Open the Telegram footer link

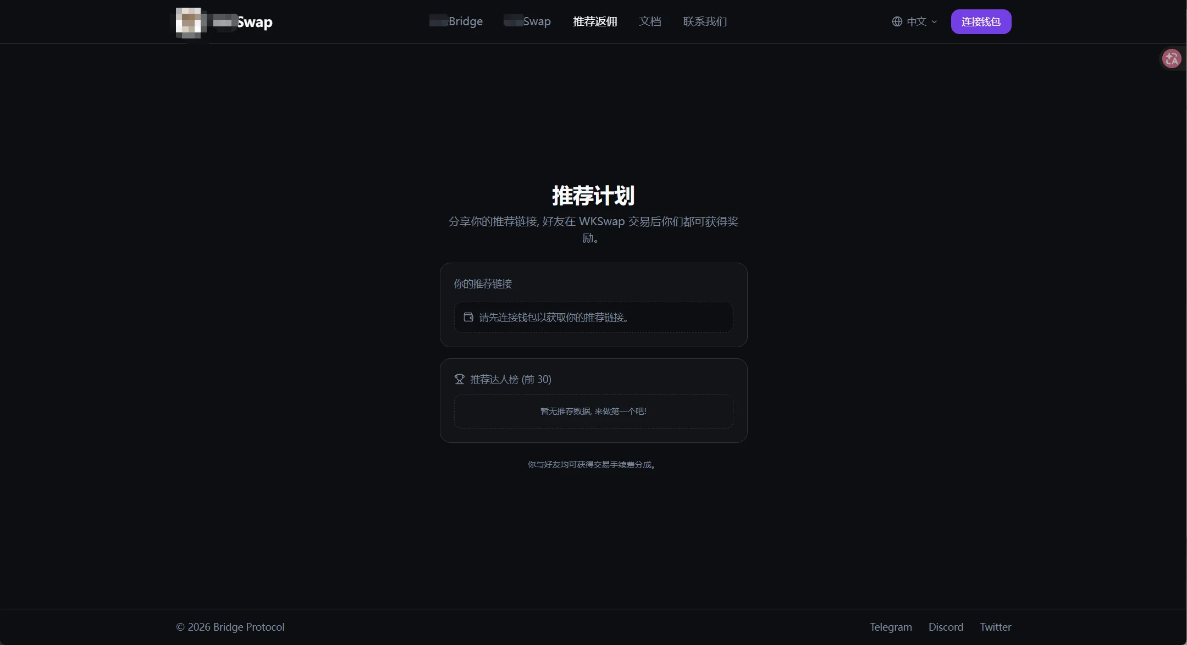tap(891, 627)
